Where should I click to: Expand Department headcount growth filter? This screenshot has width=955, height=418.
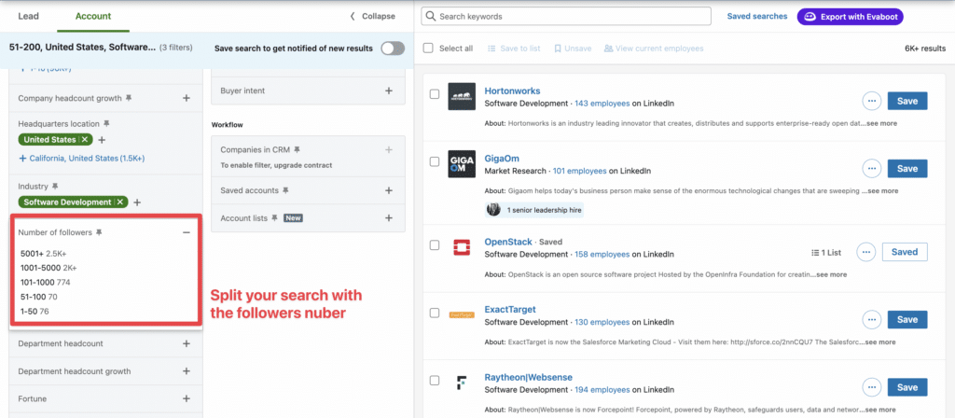pos(187,371)
